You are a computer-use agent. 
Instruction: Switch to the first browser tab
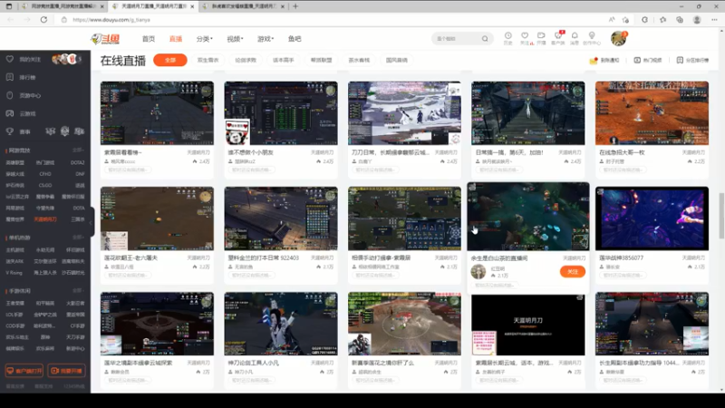point(63,6)
